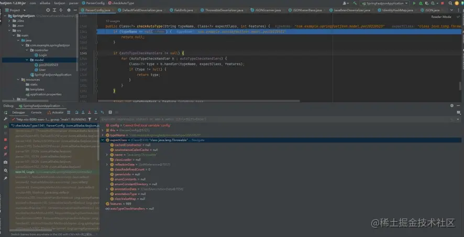Switch to JSONScanner.java tab

pyautogui.click(x=268, y=10)
